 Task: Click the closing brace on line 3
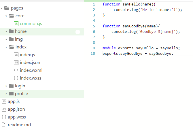tap(104, 15)
